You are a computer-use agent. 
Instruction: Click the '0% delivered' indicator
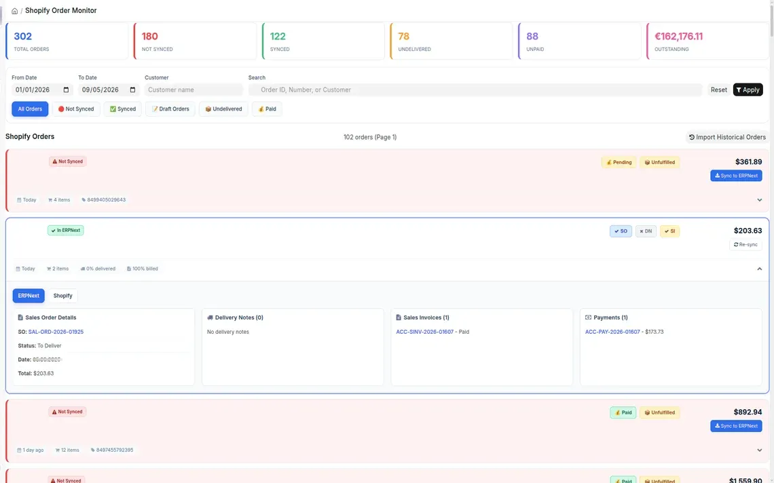pyautogui.click(x=98, y=269)
